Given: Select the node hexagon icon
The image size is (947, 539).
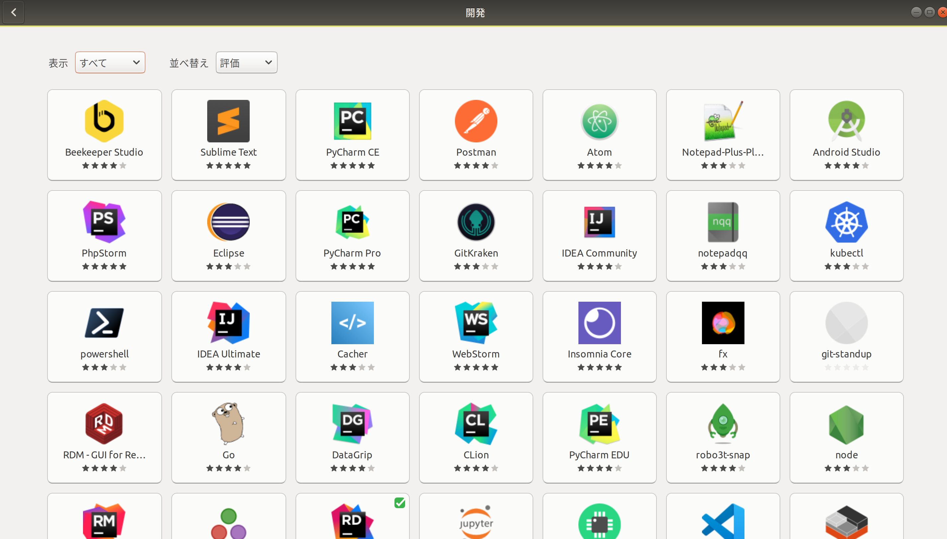Looking at the screenshot, I should point(846,424).
